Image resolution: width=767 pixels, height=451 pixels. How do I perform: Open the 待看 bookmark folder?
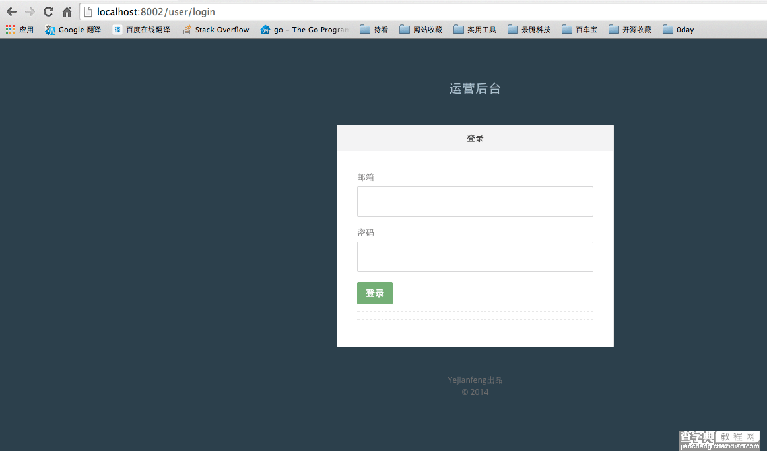point(374,30)
